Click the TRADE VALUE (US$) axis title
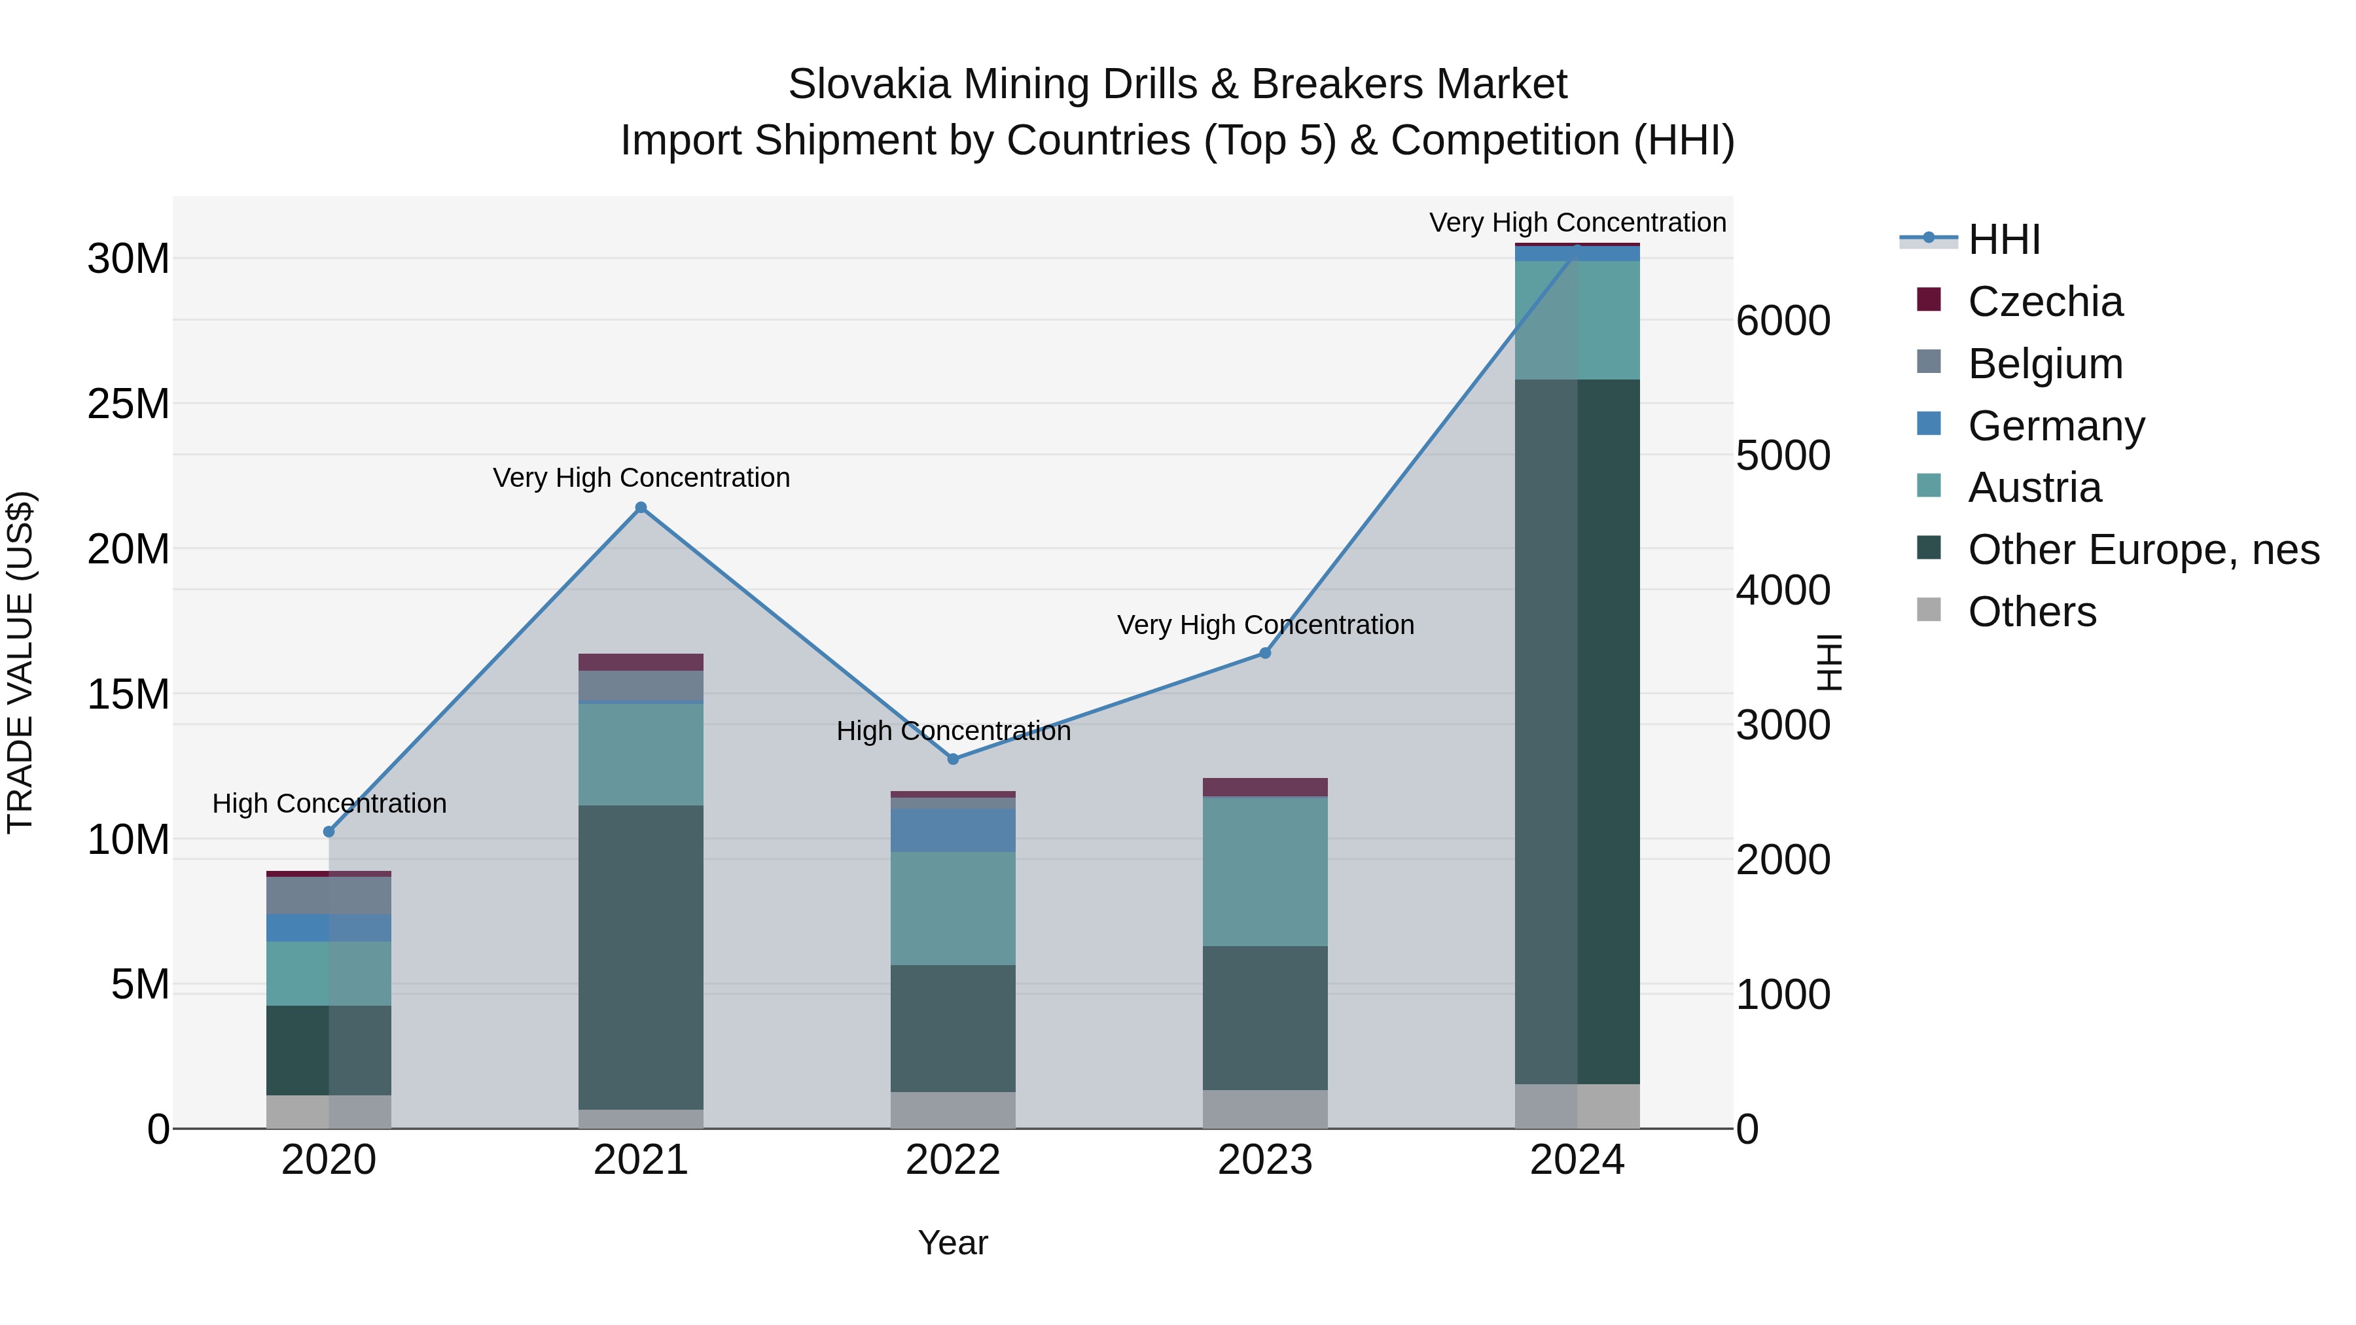This screenshot has height=1325, width=2356. (20, 662)
